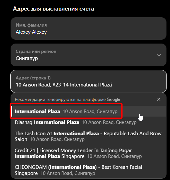Screen dimensions: 170x180
Task: Focus the Адрес (строка 1) field
Action: point(89,81)
